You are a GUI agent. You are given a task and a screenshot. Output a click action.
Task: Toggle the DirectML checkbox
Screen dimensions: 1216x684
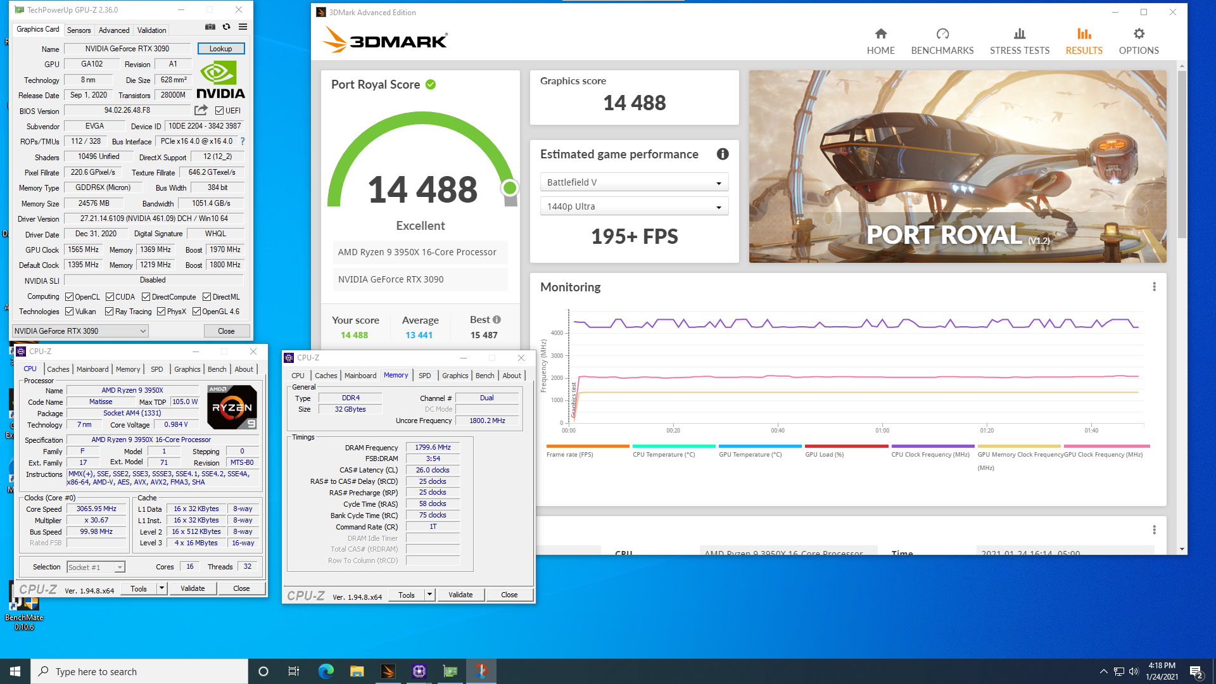(x=207, y=297)
